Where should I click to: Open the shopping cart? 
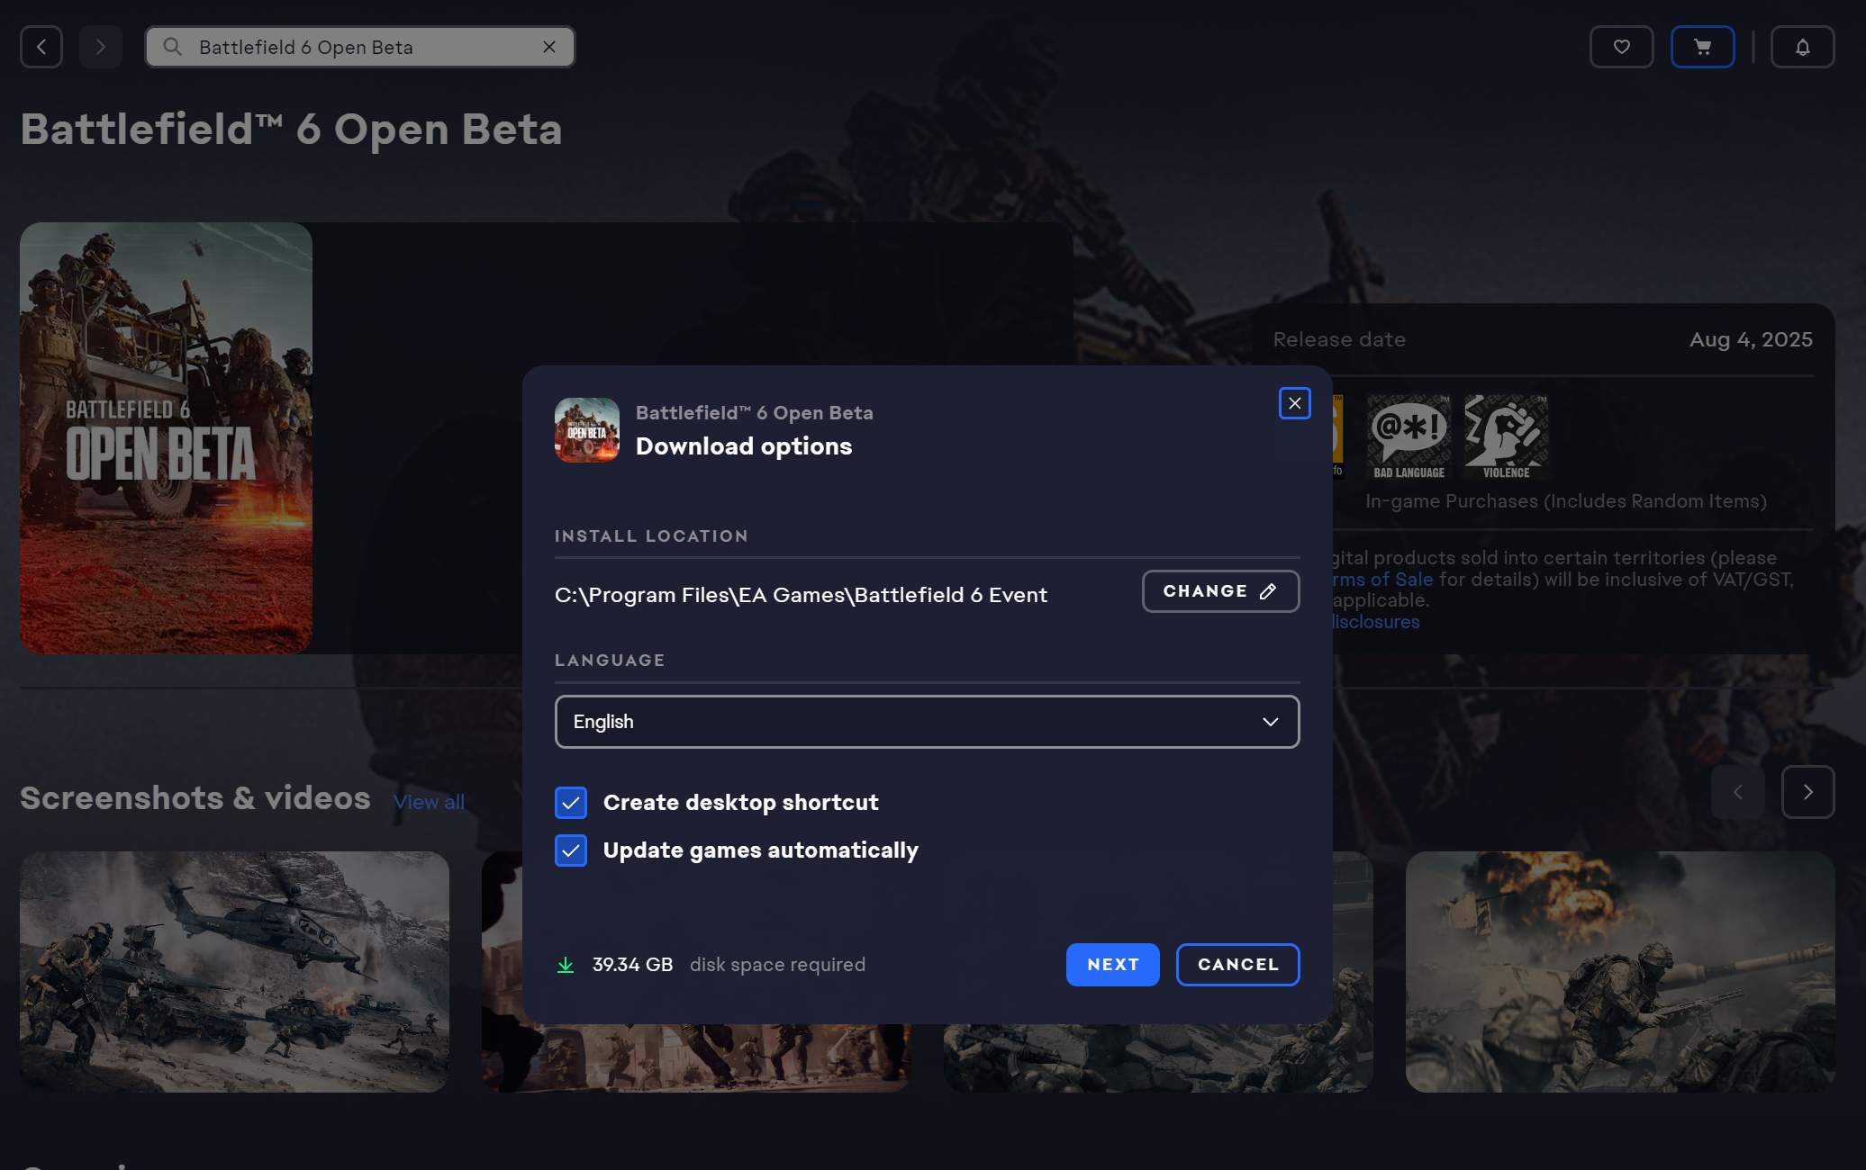pyautogui.click(x=1702, y=47)
